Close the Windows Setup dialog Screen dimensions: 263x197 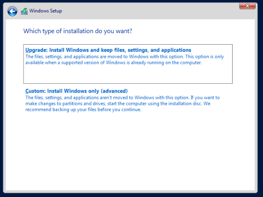[247, 6]
